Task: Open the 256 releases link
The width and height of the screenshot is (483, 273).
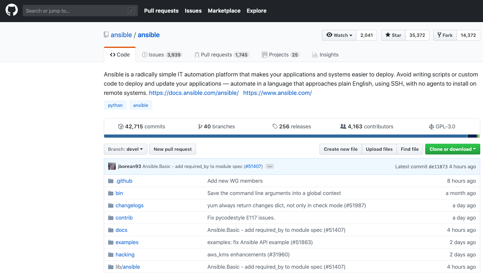Action: coord(292,127)
